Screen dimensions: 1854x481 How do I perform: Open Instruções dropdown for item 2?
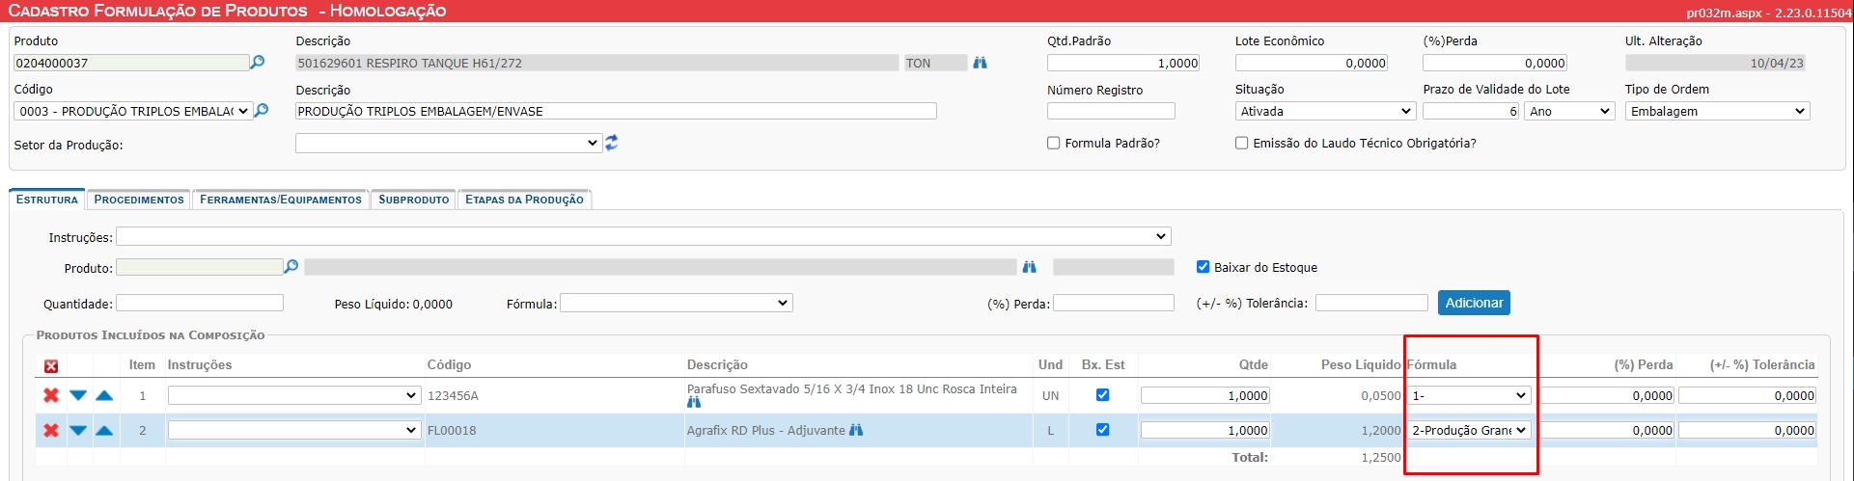point(294,430)
